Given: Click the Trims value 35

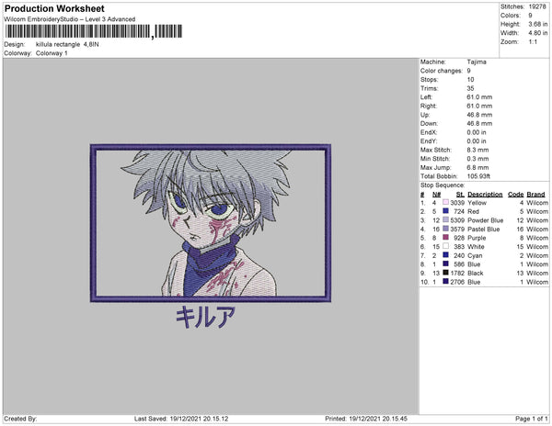Looking at the screenshot, I should (470, 88).
